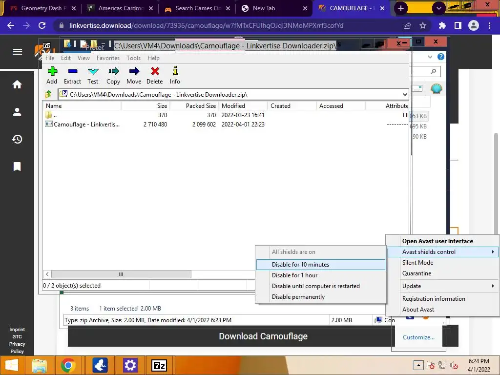Open Chrome profile avatar

coord(474,25)
